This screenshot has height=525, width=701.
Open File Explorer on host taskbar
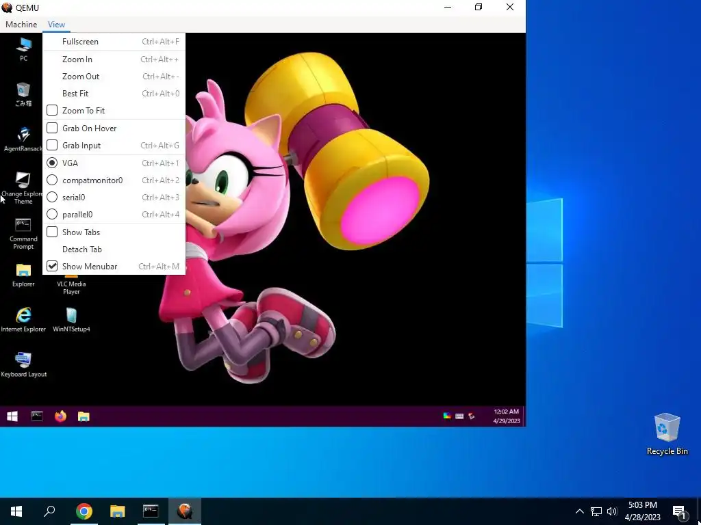coord(118,511)
